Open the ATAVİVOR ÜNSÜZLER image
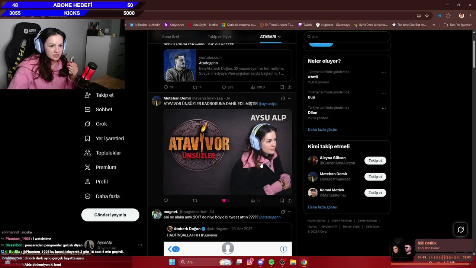476x268 pixels. (228, 152)
